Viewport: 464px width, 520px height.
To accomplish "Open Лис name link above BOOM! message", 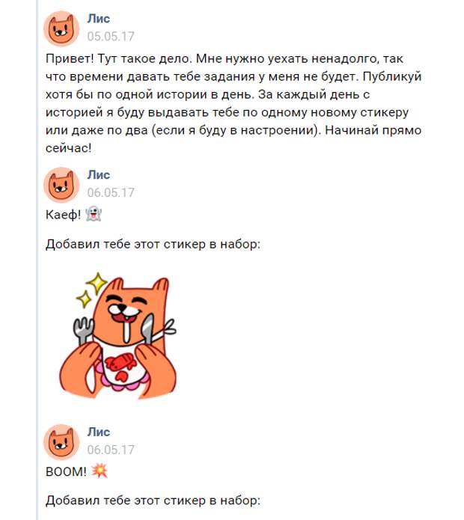I will point(99,432).
